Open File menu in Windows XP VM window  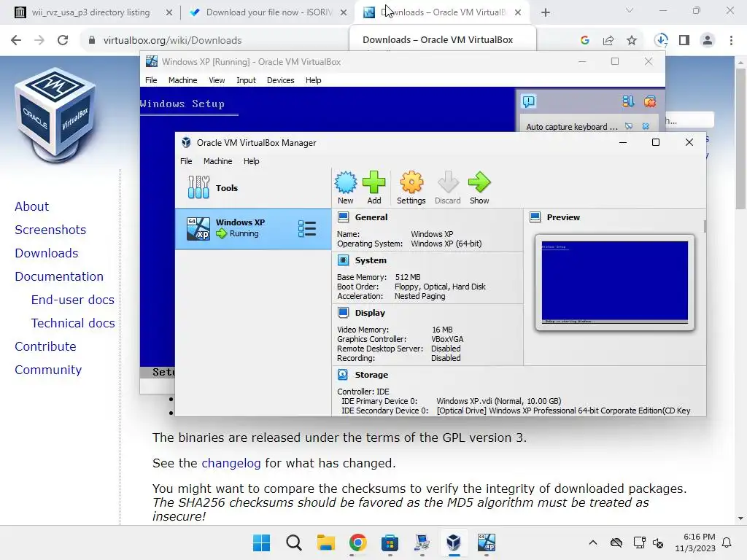[151, 80]
